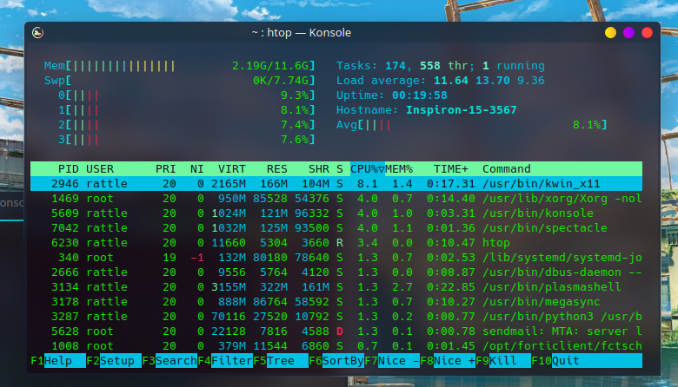The width and height of the screenshot is (678, 387).
Task: Select the sendmail MTA process row
Action: [x=336, y=331]
